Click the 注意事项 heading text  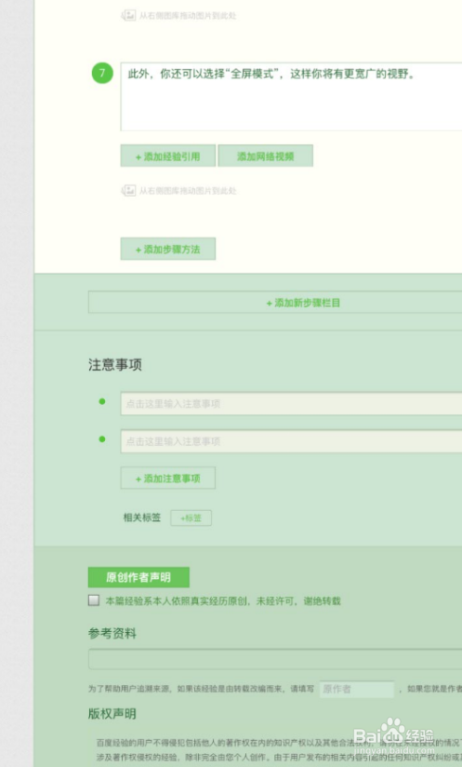pyautogui.click(x=115, y=365)
